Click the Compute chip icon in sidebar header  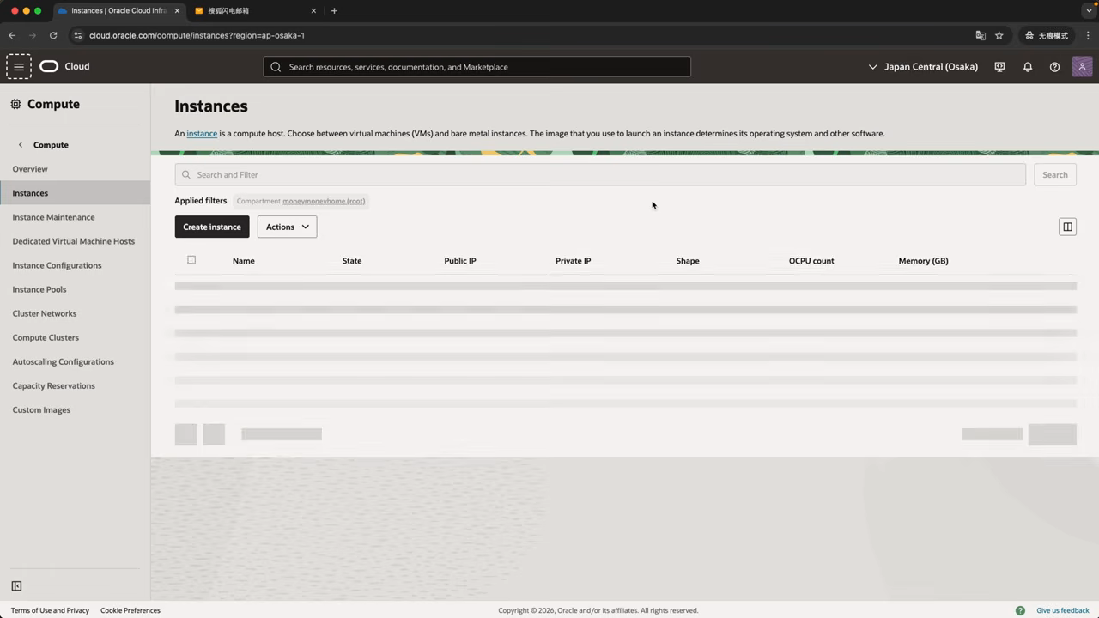tap(15, 104)
